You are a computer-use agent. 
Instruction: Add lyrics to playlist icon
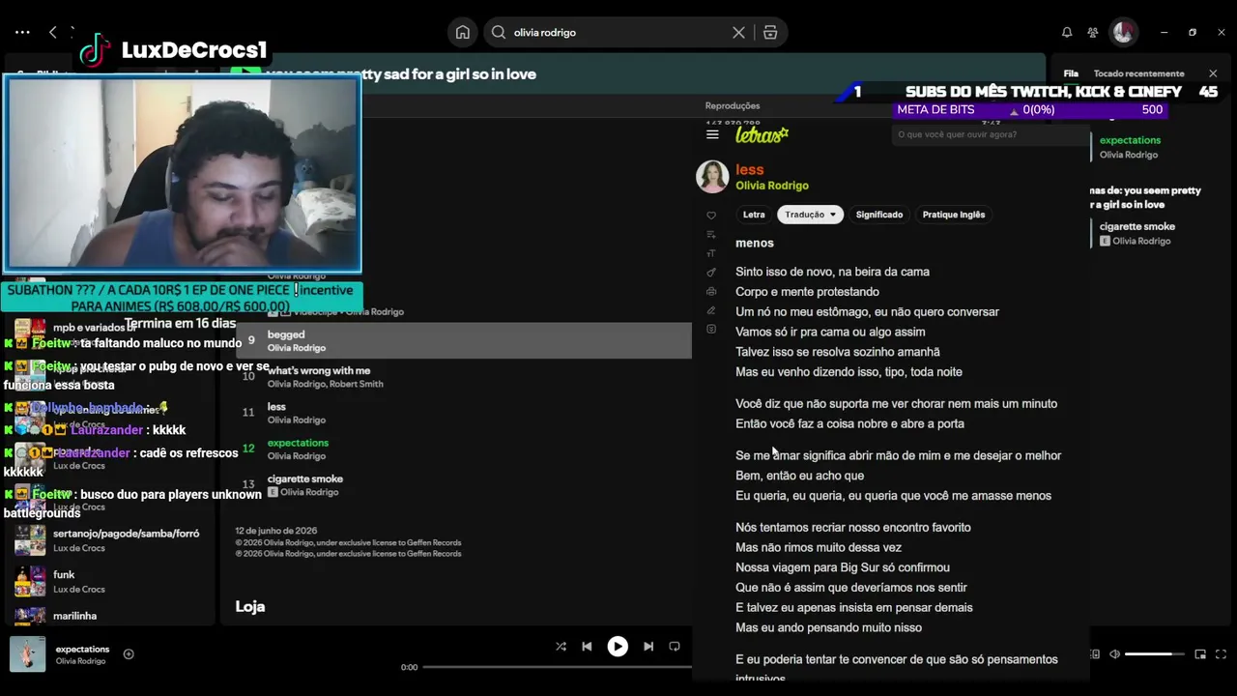[711, 234]
